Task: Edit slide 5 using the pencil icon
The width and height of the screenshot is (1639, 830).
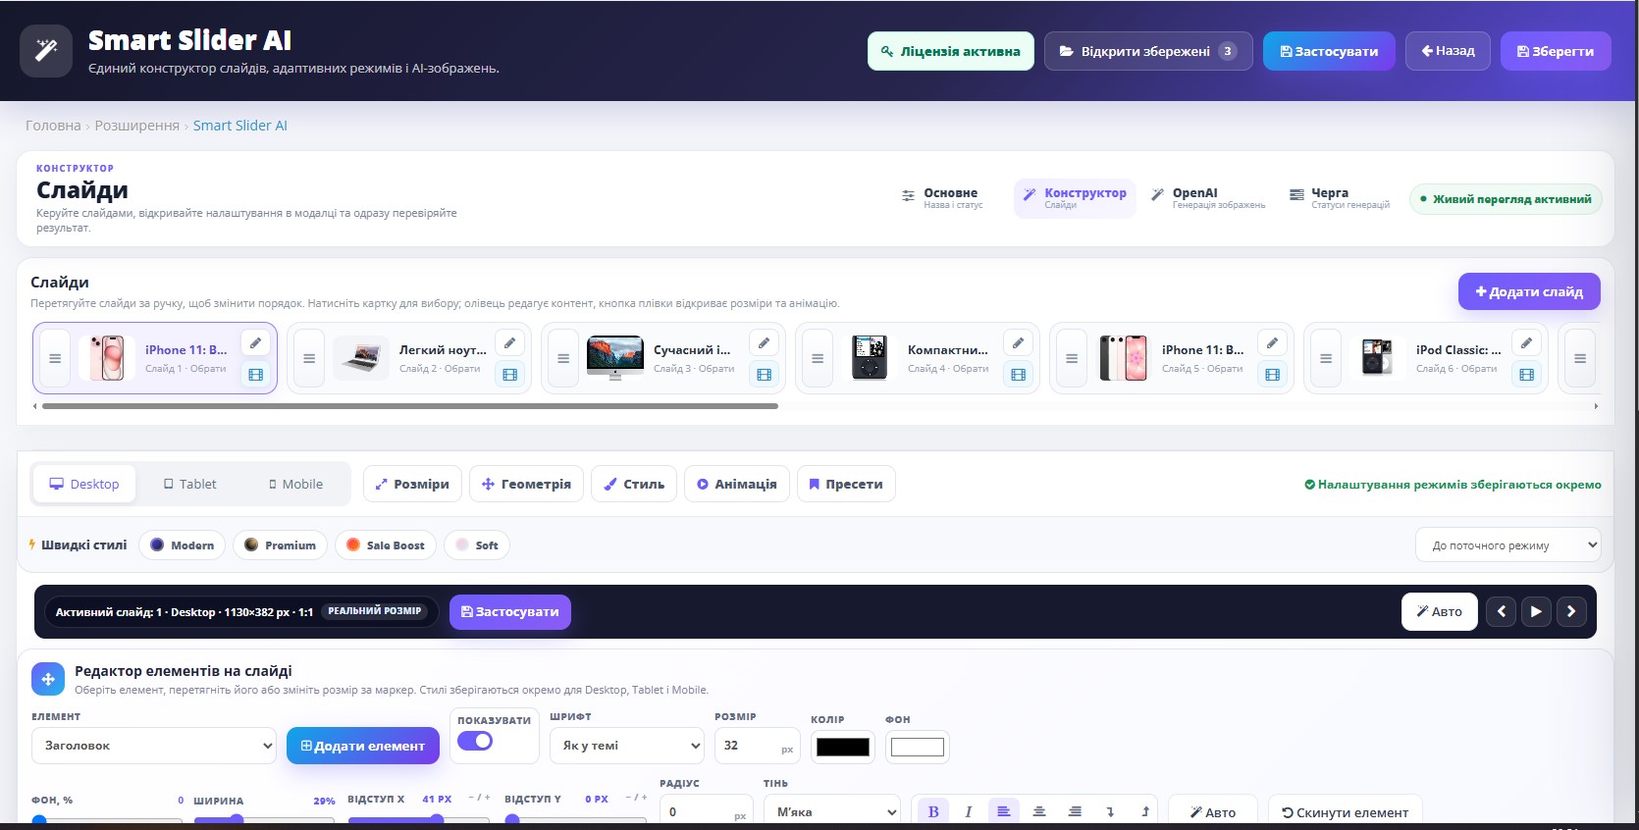Action: (x=1272, y=342)
